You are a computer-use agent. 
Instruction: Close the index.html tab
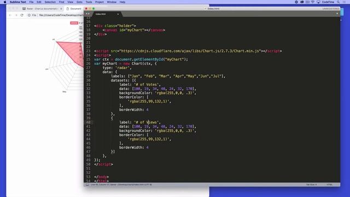point(118,14)
